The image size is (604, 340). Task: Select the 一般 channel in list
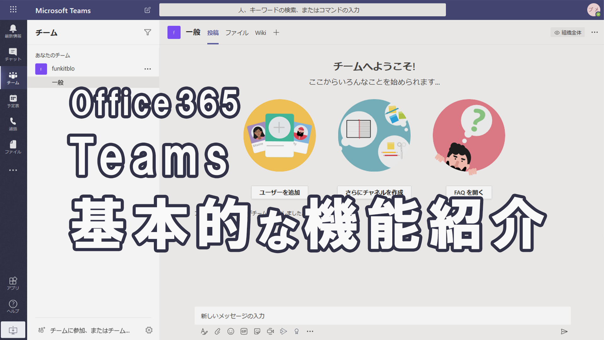(x=93, y=82)
